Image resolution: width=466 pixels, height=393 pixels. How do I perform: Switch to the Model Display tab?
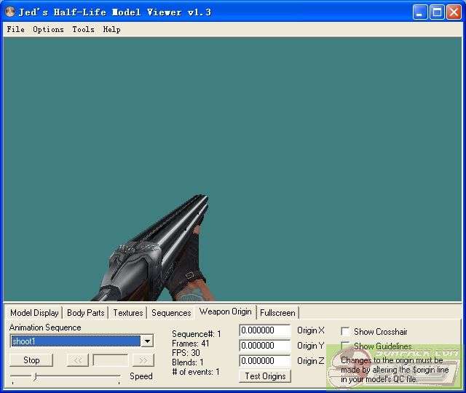pyautogui.click(x=34, y=313)
